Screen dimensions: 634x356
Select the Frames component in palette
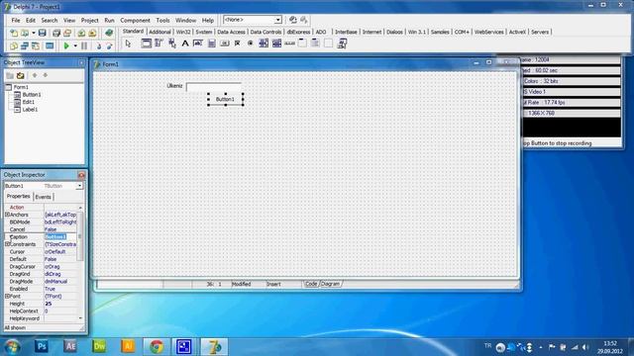[146, 44]
